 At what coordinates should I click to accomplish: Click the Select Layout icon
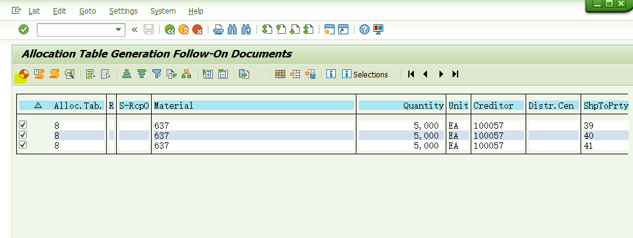pyautogui.click(x=295, y=74)
